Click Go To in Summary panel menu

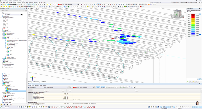29,85
